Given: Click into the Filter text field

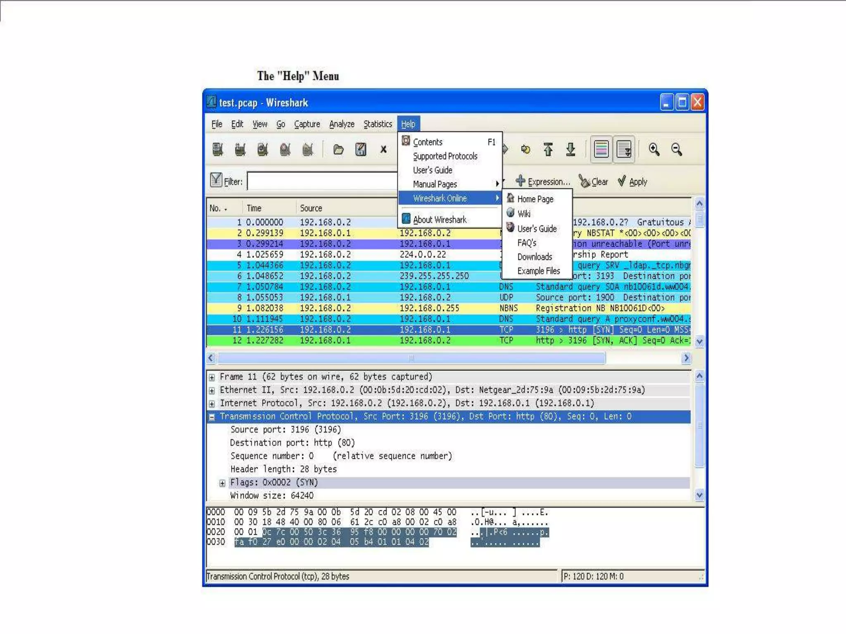Looking at the screenshot, I should pos(322,182).
